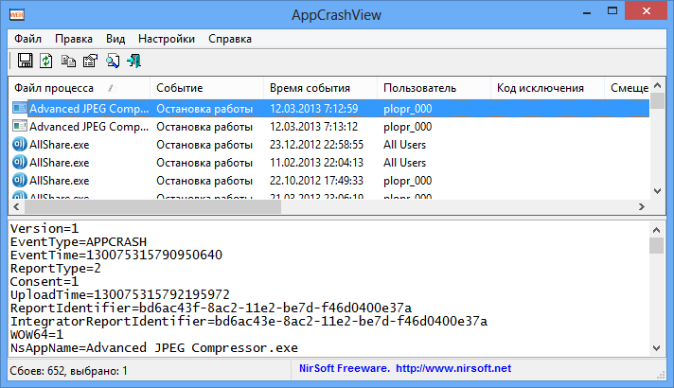Click time cell 12.03.2013 7:12:59

point(313,109)
